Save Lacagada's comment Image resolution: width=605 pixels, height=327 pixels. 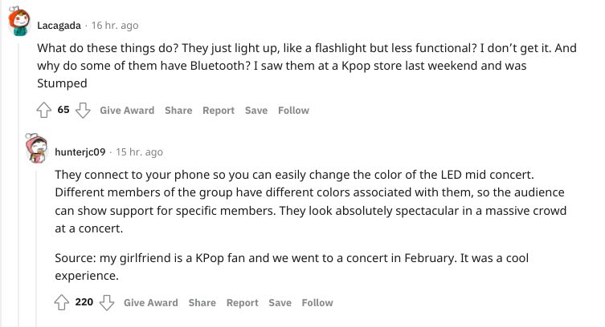pos(256,111)
